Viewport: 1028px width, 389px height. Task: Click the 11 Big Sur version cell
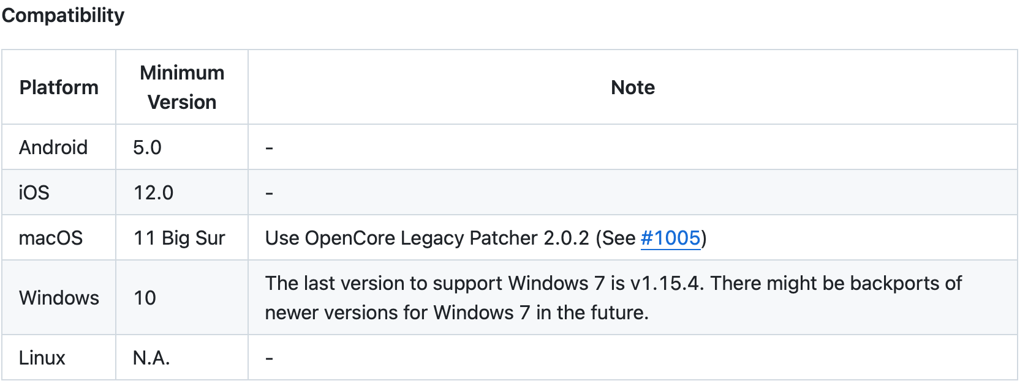180,238
